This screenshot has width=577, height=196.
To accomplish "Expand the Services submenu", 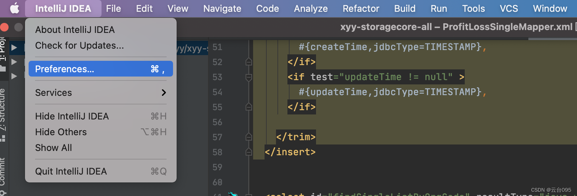I will (101, 92).
